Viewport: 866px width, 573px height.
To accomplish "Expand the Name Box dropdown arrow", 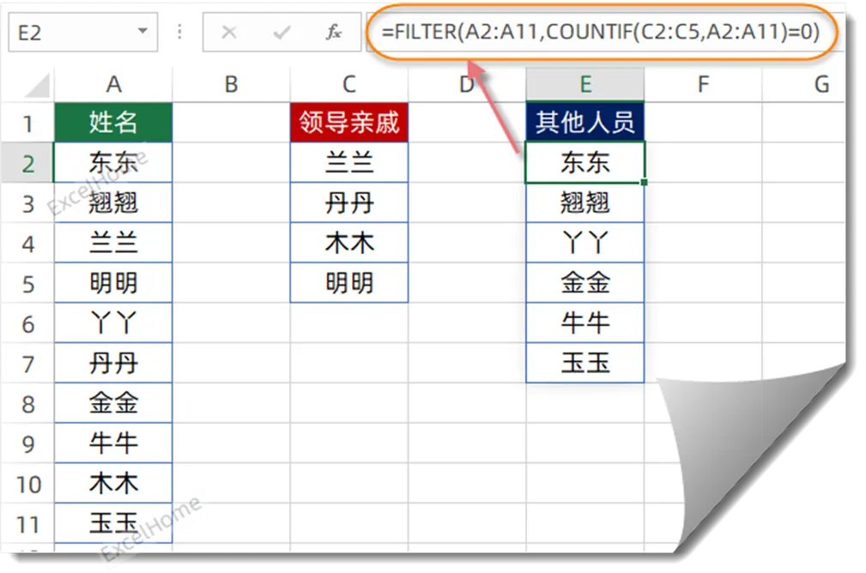I will (x=142, y=31).
